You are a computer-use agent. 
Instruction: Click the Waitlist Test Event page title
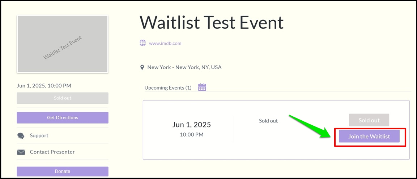(212, 22)
